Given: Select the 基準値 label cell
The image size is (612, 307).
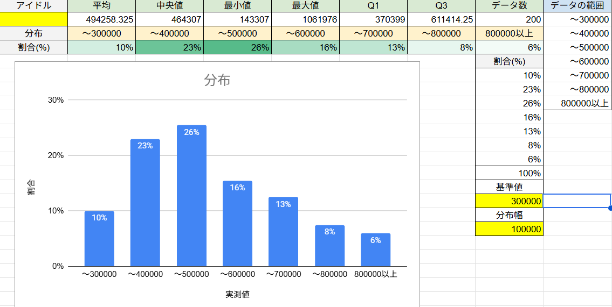Looking at the screenshot, I should [x=510, y=187].
